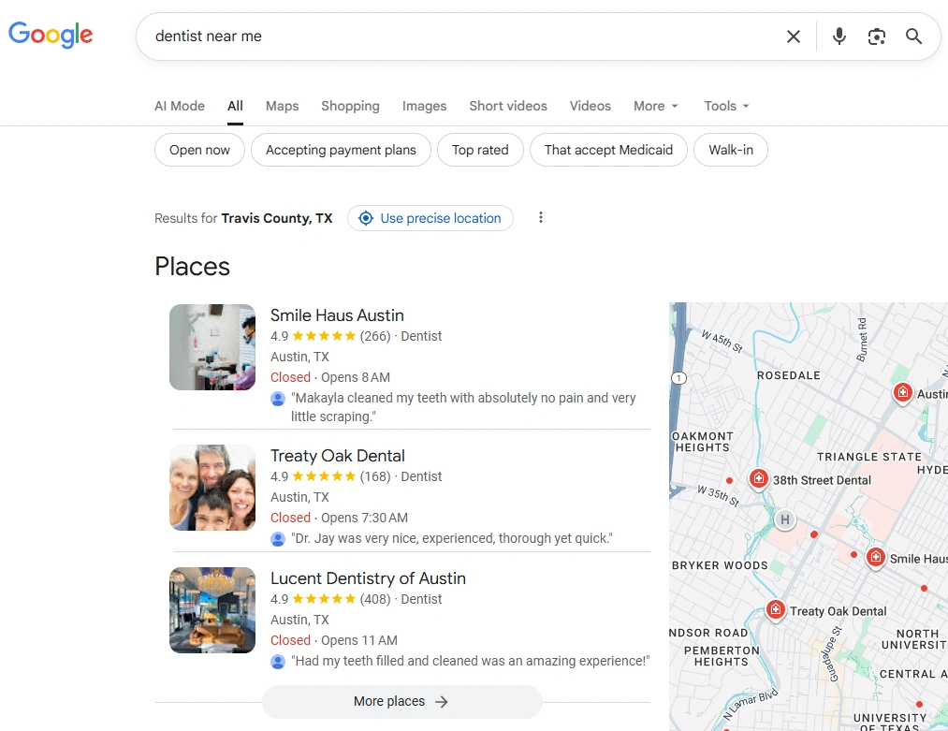Clear the search box with X icon
Viewport: 948px width, 731px height.
point(793,37)
